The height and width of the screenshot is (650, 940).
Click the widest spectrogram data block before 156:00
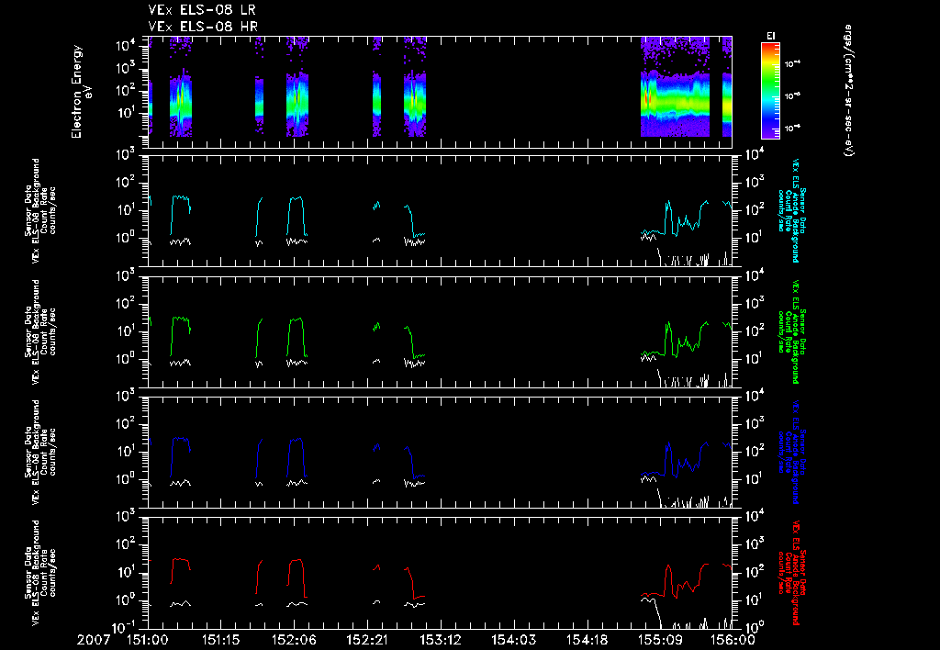pyautogui.click(x=675, y=87)
